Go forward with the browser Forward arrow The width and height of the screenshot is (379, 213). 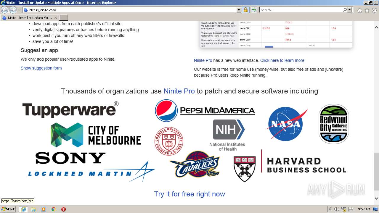click(13, 10)
